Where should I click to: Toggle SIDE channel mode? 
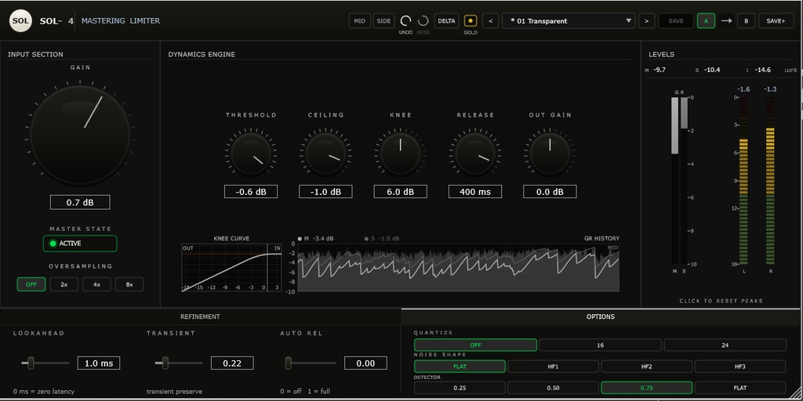383,21
